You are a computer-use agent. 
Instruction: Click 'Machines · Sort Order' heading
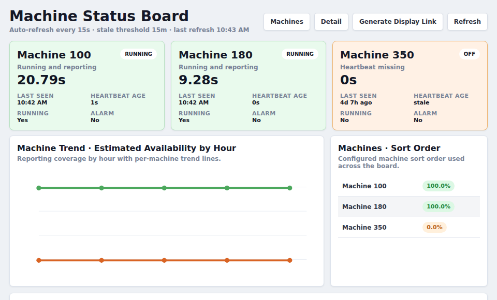tap(389, 148)
